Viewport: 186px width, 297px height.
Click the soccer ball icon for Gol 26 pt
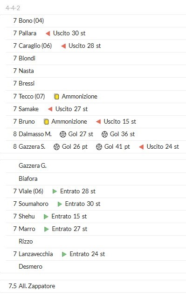(56, 147)
